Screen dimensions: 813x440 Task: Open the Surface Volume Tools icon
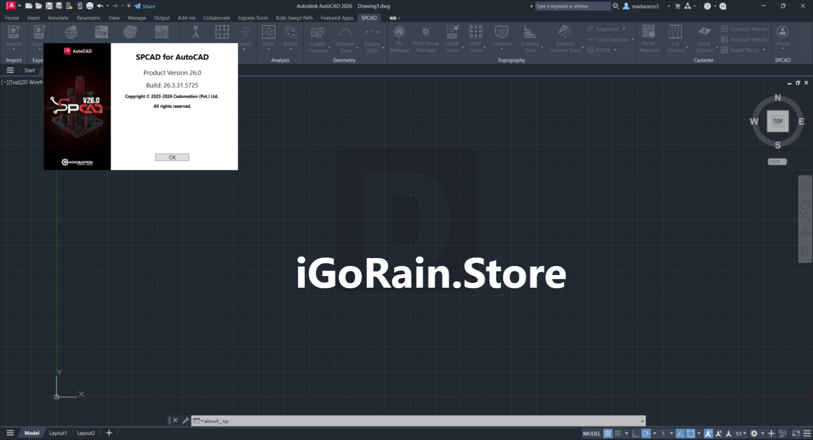pos(565,39)
